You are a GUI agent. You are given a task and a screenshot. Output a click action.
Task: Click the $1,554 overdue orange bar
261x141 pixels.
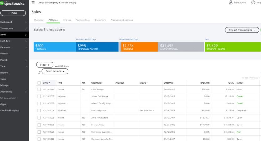139,47
